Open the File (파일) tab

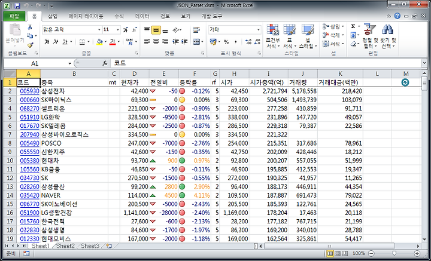click(14, 16)
